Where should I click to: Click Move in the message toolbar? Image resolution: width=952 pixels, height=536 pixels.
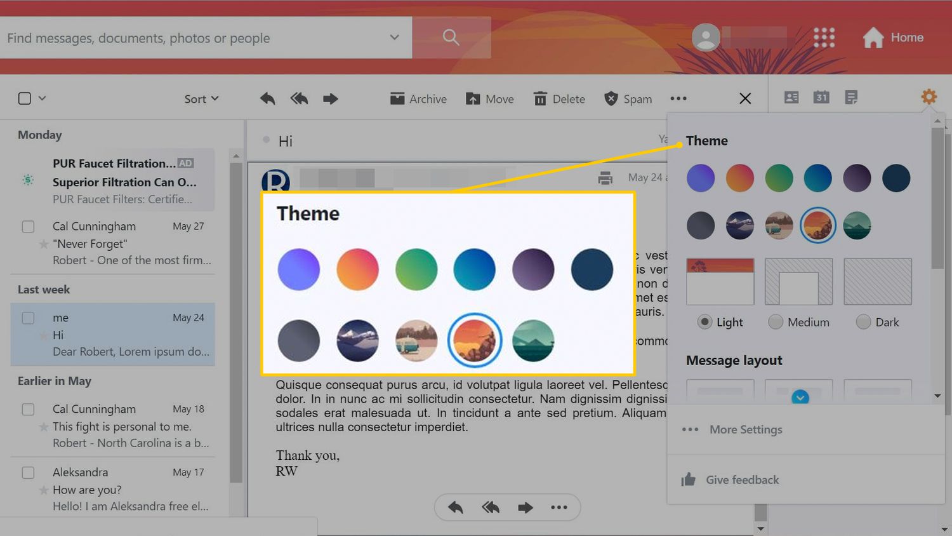(x=489, y=99)
